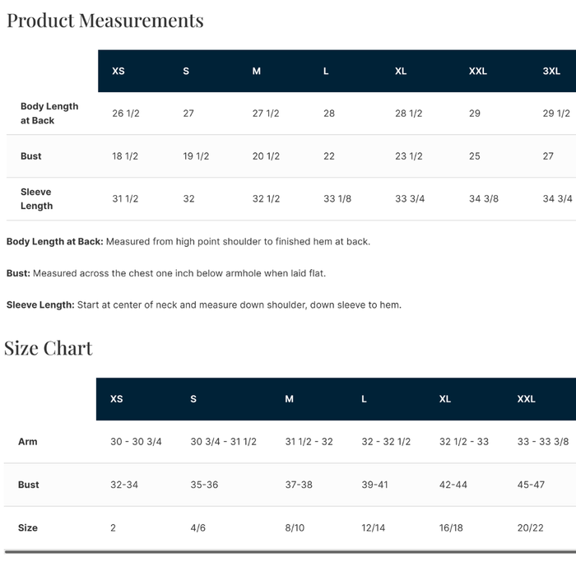Click the XS column header in Product Measurements

coord(118,71)
